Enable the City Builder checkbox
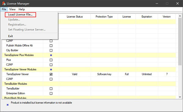Viewport: 183px width, 112px height. tap(51, 50)
